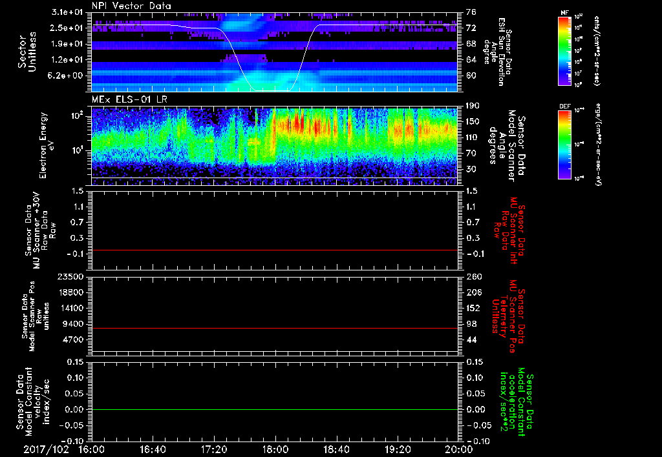Click the red "MU Scanner Int Raw Data" title
This screenshot has height=457, width=662.
(508, 230)
